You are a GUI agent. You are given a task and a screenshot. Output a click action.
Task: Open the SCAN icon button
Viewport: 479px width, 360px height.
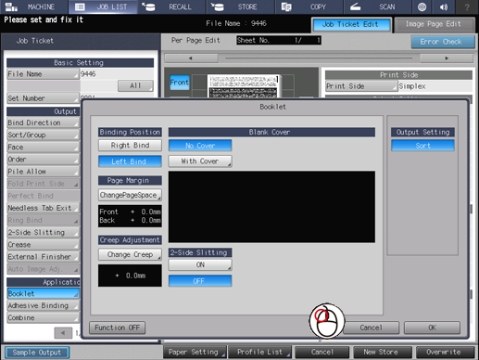(356, 6)
